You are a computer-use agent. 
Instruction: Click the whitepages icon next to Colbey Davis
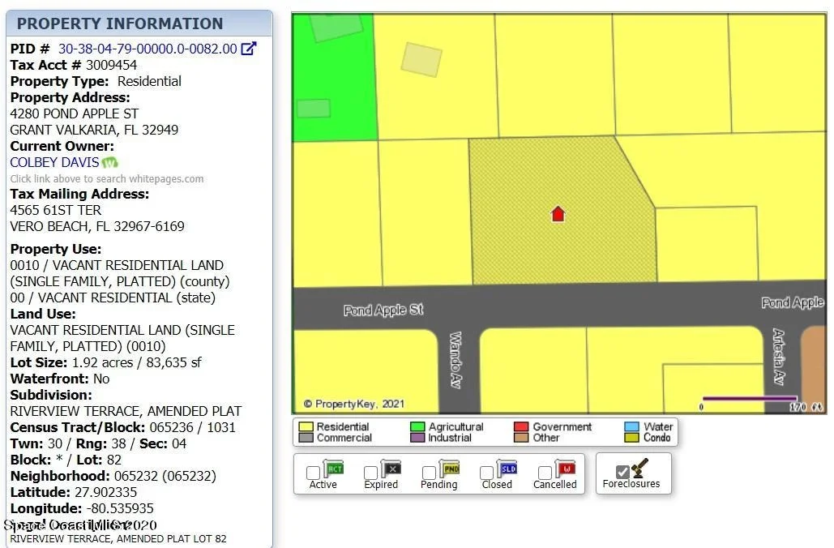pyautogui.click(x=109, y=162)
